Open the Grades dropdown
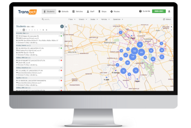The width and height of the screenshot is (191, 128). 94,19
